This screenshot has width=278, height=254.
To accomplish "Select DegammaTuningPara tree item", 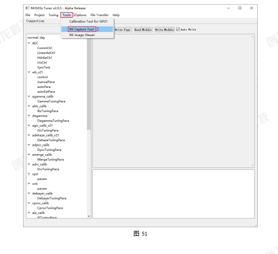I will 53,121.
